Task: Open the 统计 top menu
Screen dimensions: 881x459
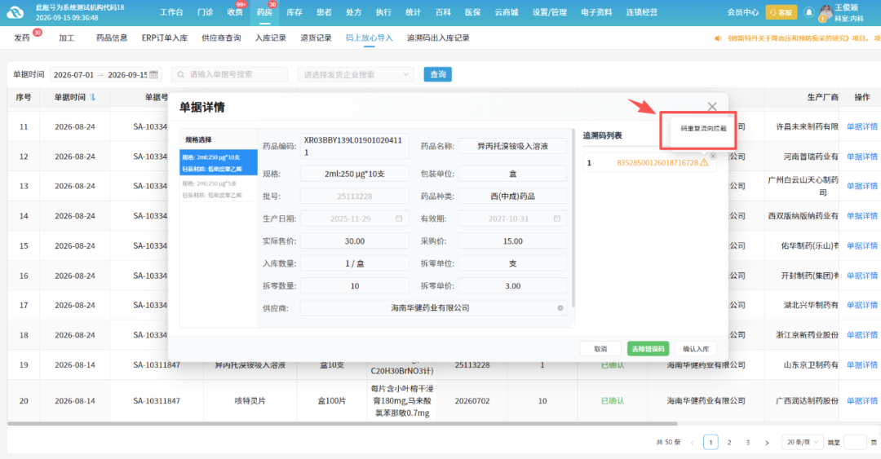Action: click(413, 12)
